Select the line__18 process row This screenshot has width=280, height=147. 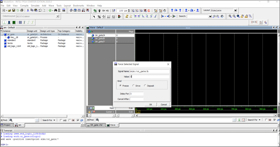pyautogui.click(x=42, y=37)
